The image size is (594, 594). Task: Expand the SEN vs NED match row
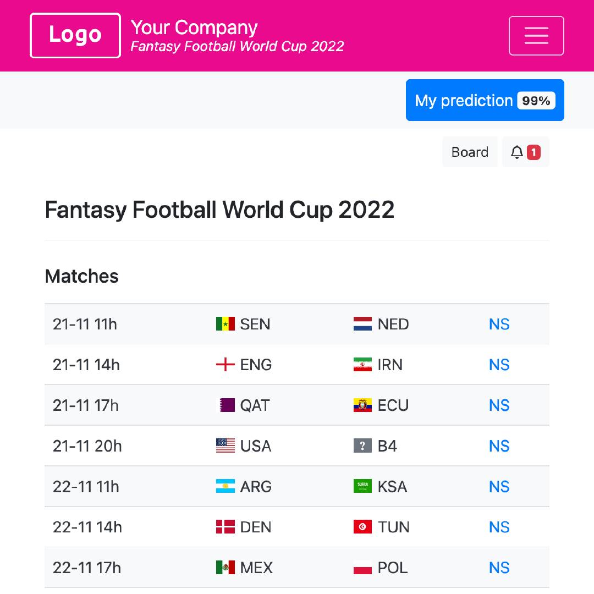coord(297,324)
